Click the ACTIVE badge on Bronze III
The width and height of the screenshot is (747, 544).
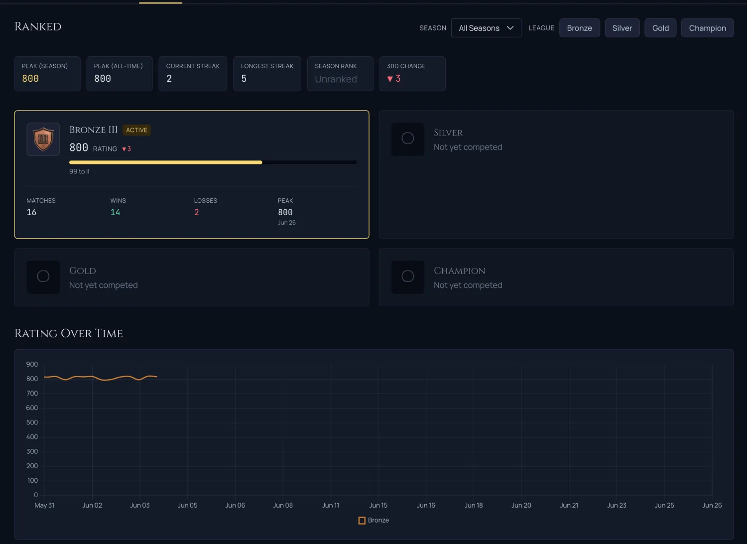[136, 130]
